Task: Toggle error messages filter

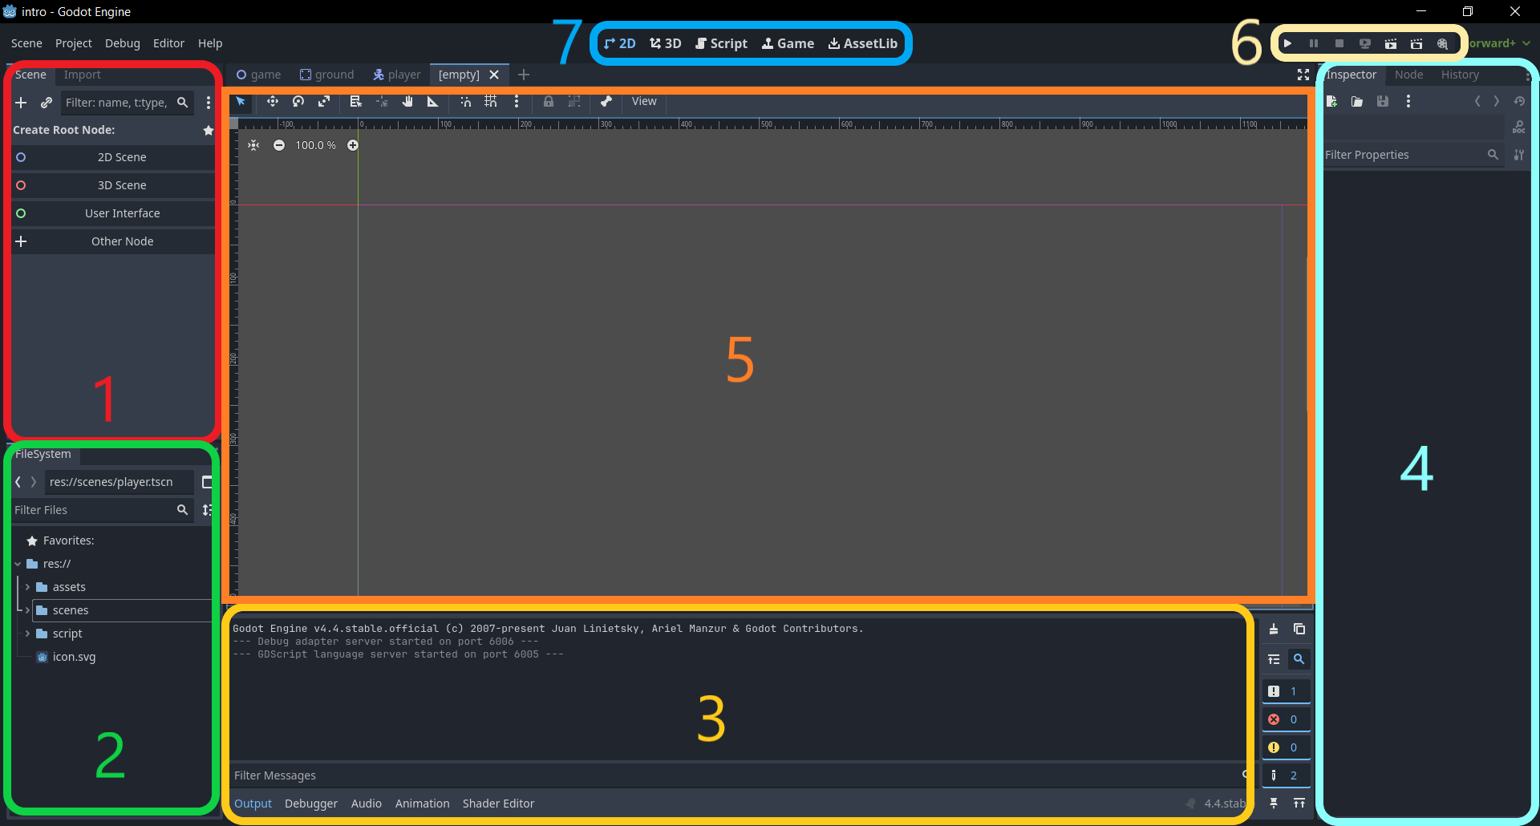Action: point(1286,719)
